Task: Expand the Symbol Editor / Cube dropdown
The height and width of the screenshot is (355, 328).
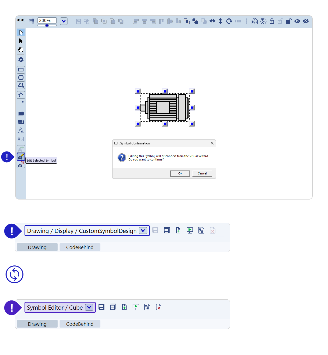Action: (89, 307)
